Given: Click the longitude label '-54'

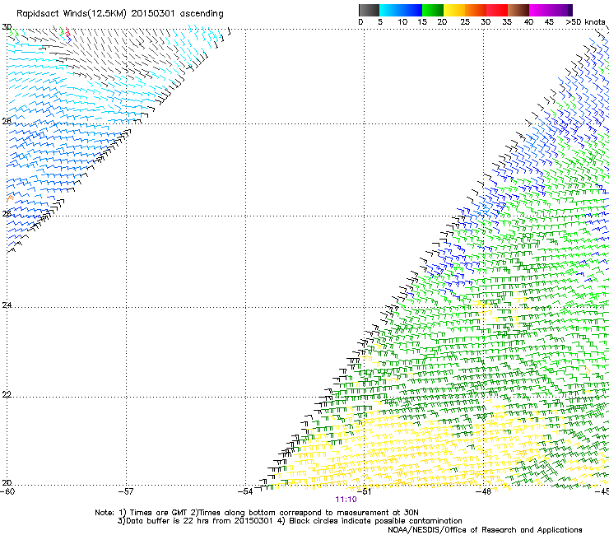Looking at the screenshot, I should click(245, 491).
